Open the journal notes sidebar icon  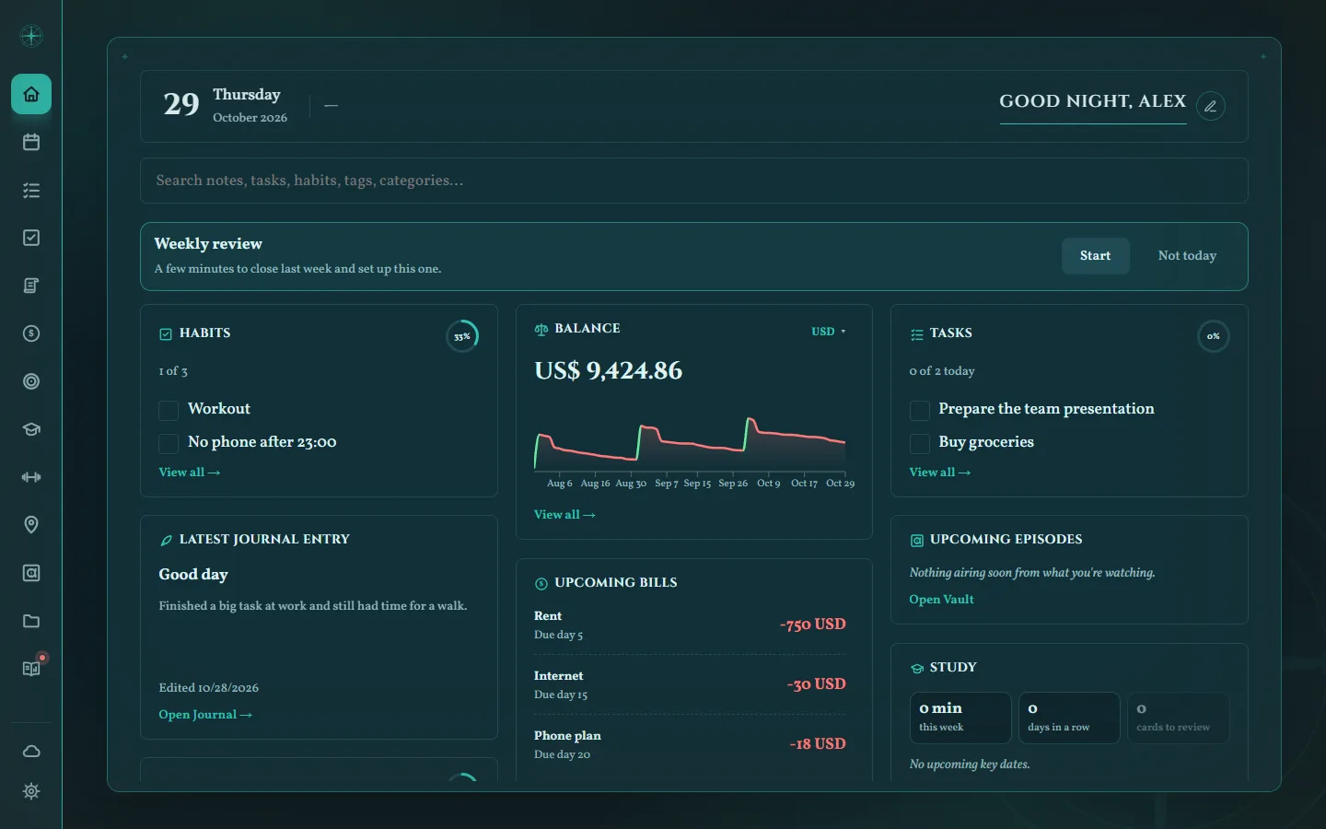coord(31,286)
